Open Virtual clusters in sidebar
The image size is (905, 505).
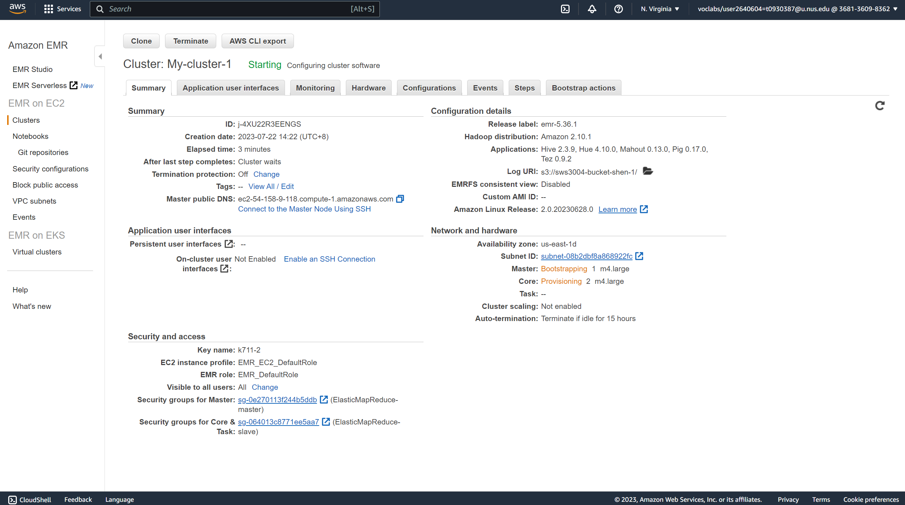(x=37, y=252)
